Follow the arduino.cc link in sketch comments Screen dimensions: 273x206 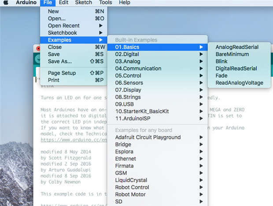pyautogui.click(x=74, y=140)
